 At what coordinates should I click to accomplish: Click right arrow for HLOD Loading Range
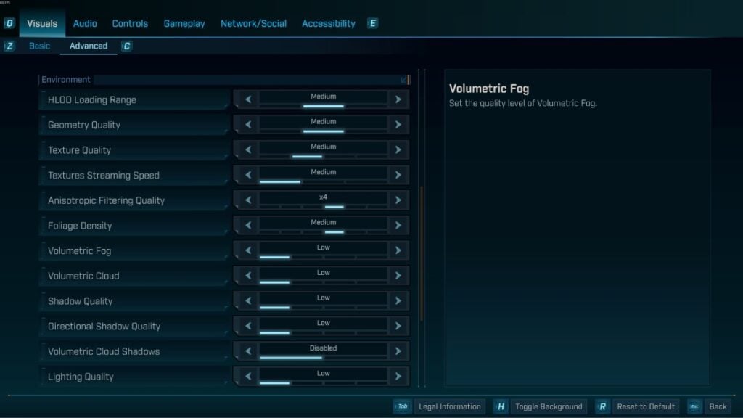click(398, 99)
